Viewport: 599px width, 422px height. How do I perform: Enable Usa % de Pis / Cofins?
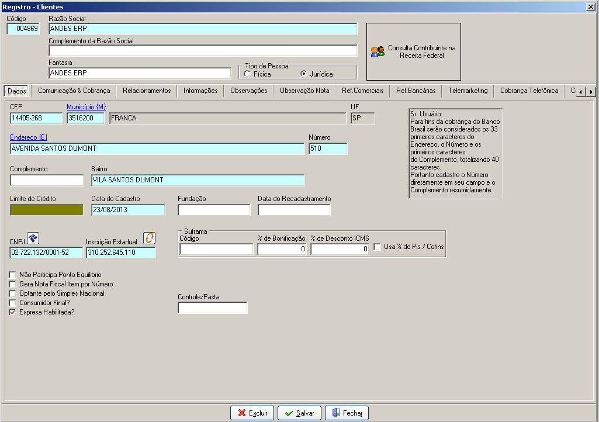pyautogui.click(x=377, y=247)
